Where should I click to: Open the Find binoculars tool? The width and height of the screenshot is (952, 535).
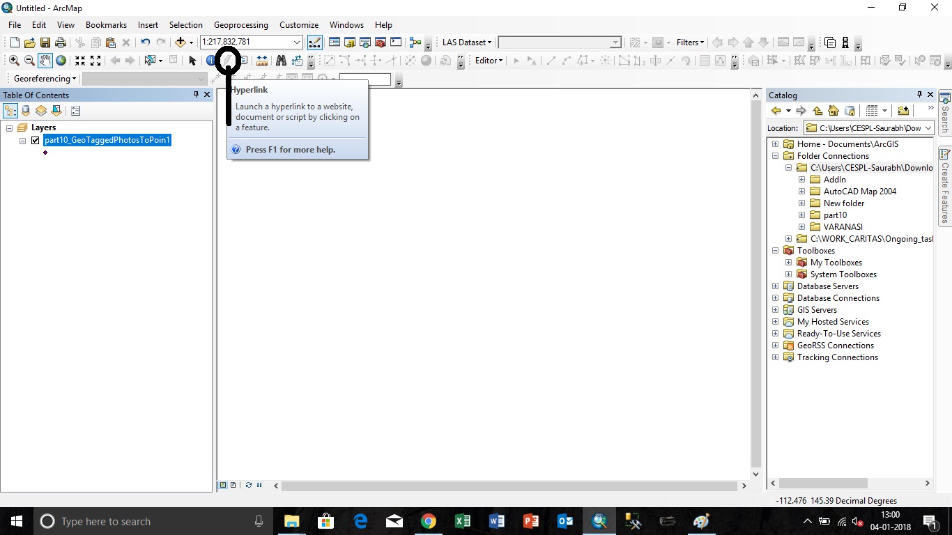282,61
